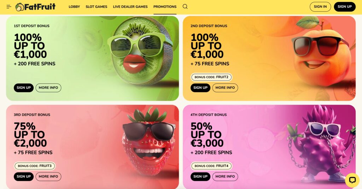The height and width of the screenshot is (189, 362).
Task: Click the FRUIT3 bonus code badge
Action: coord(35,166)
